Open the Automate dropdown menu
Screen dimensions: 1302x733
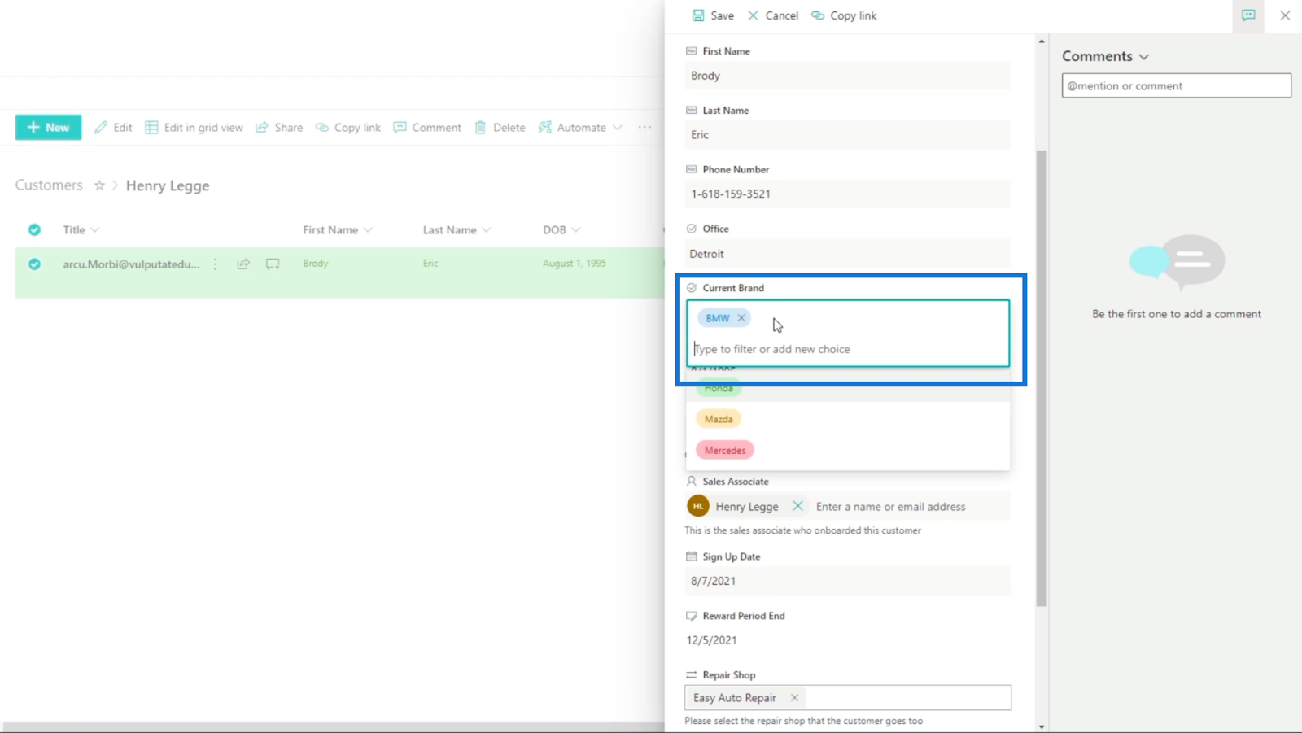pos(580,128)
